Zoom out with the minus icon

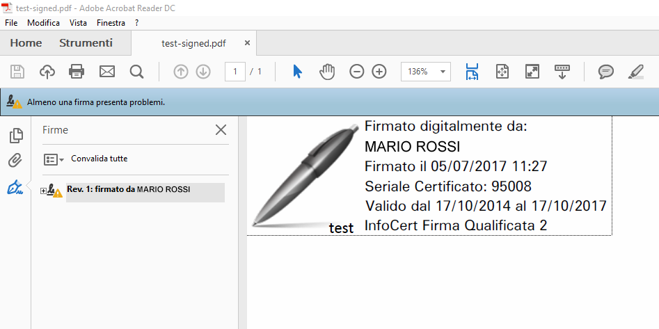[356, 72]
